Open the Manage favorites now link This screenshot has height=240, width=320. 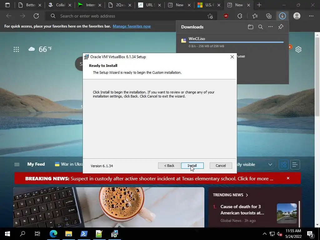[132, 26]
